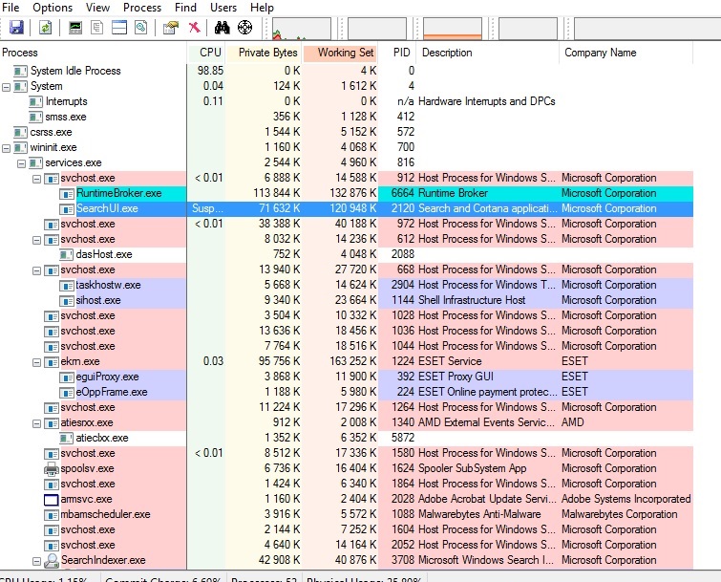Click the red X Kill Process icon
The width and height of the screenshot is (721, 582).
click(x=194, y=27)
